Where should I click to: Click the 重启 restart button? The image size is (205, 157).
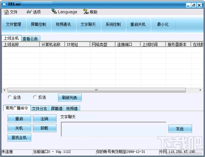tap(19, 119)
